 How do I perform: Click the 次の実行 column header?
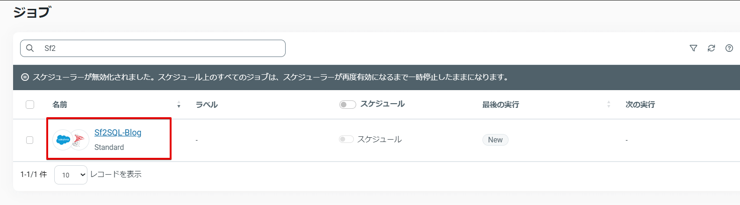[640, 105]
